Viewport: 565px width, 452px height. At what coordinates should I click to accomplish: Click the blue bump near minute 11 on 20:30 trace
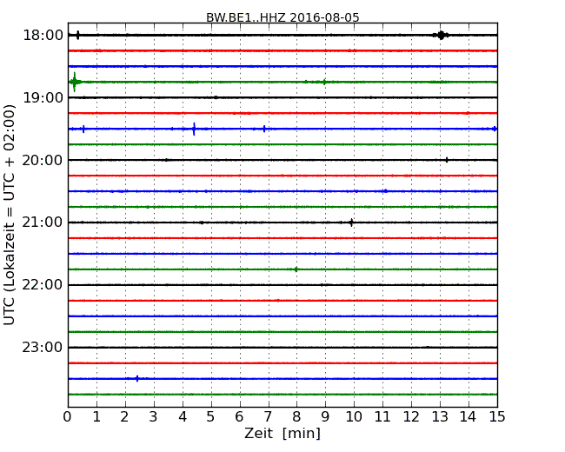(385, 191)
